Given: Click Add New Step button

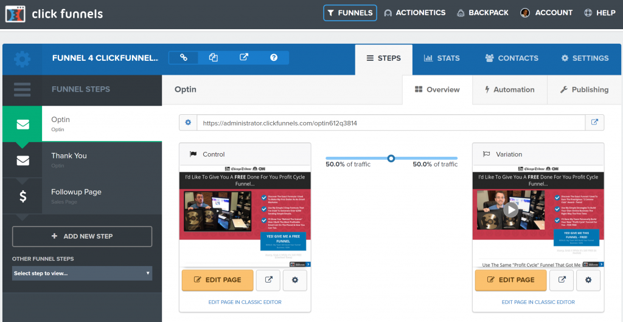Looking at the screenshot, I should point(82,236).
